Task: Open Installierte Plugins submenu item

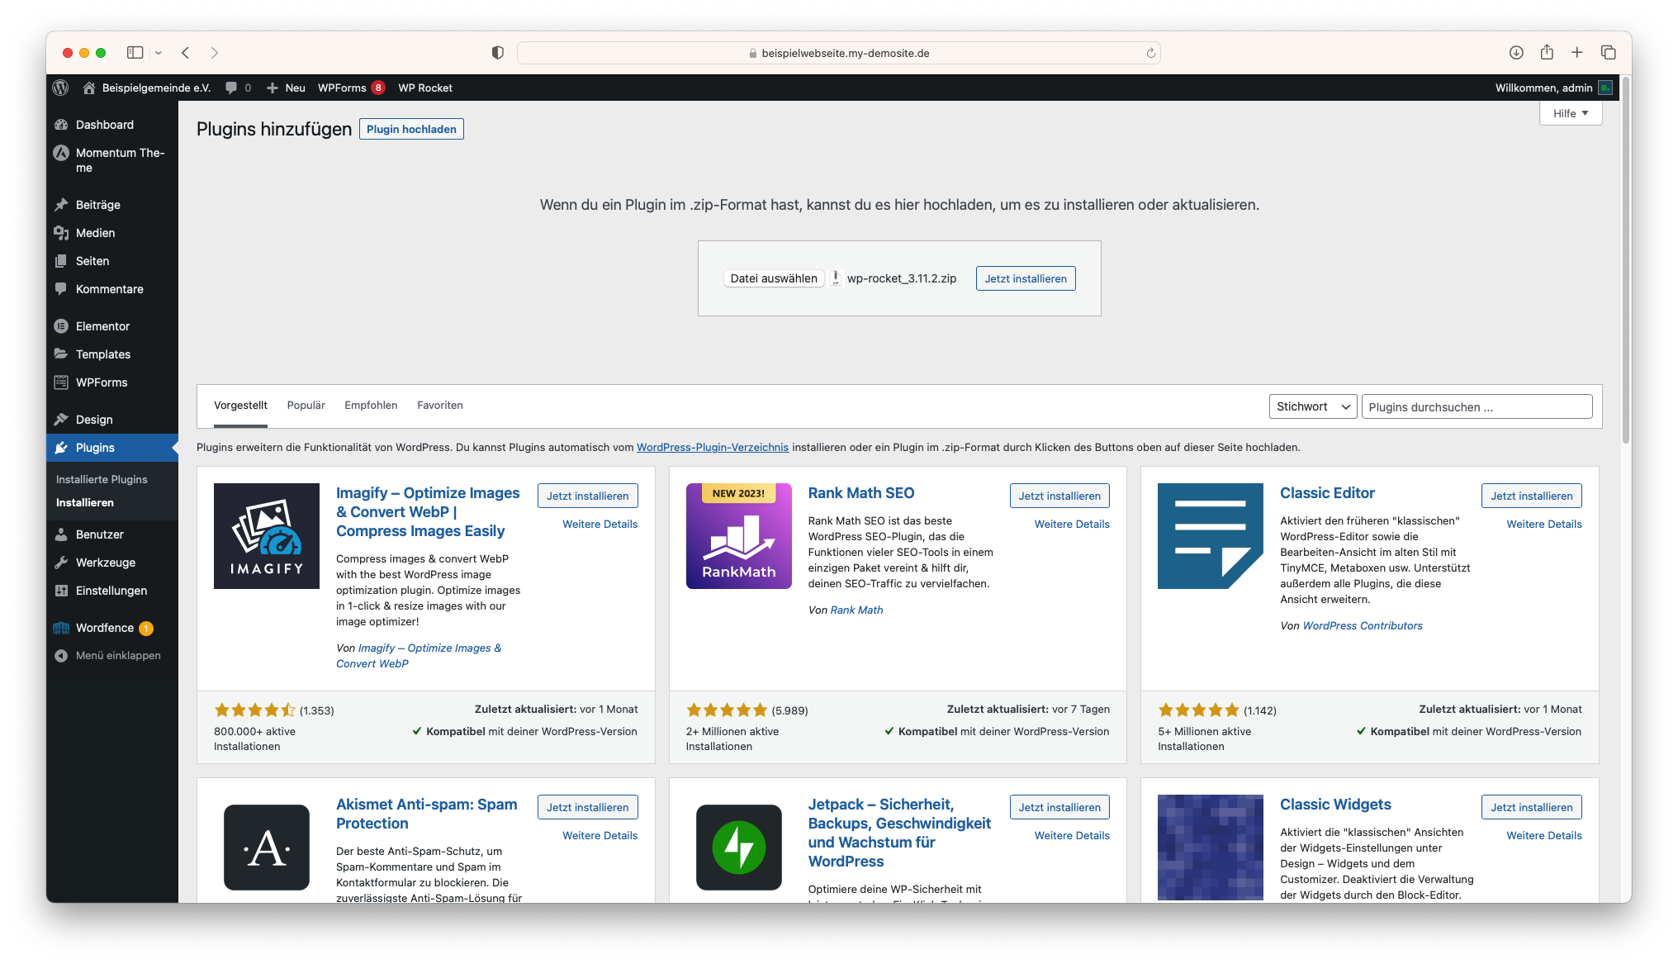Action: 102,479
